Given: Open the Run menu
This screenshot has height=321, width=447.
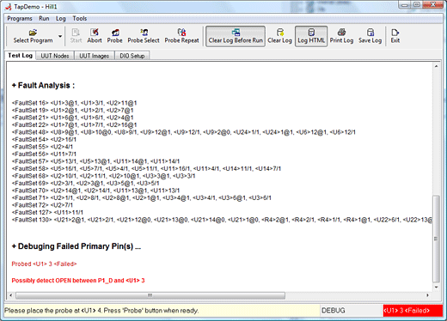Looking at the screenshot, I should [44, 19].
